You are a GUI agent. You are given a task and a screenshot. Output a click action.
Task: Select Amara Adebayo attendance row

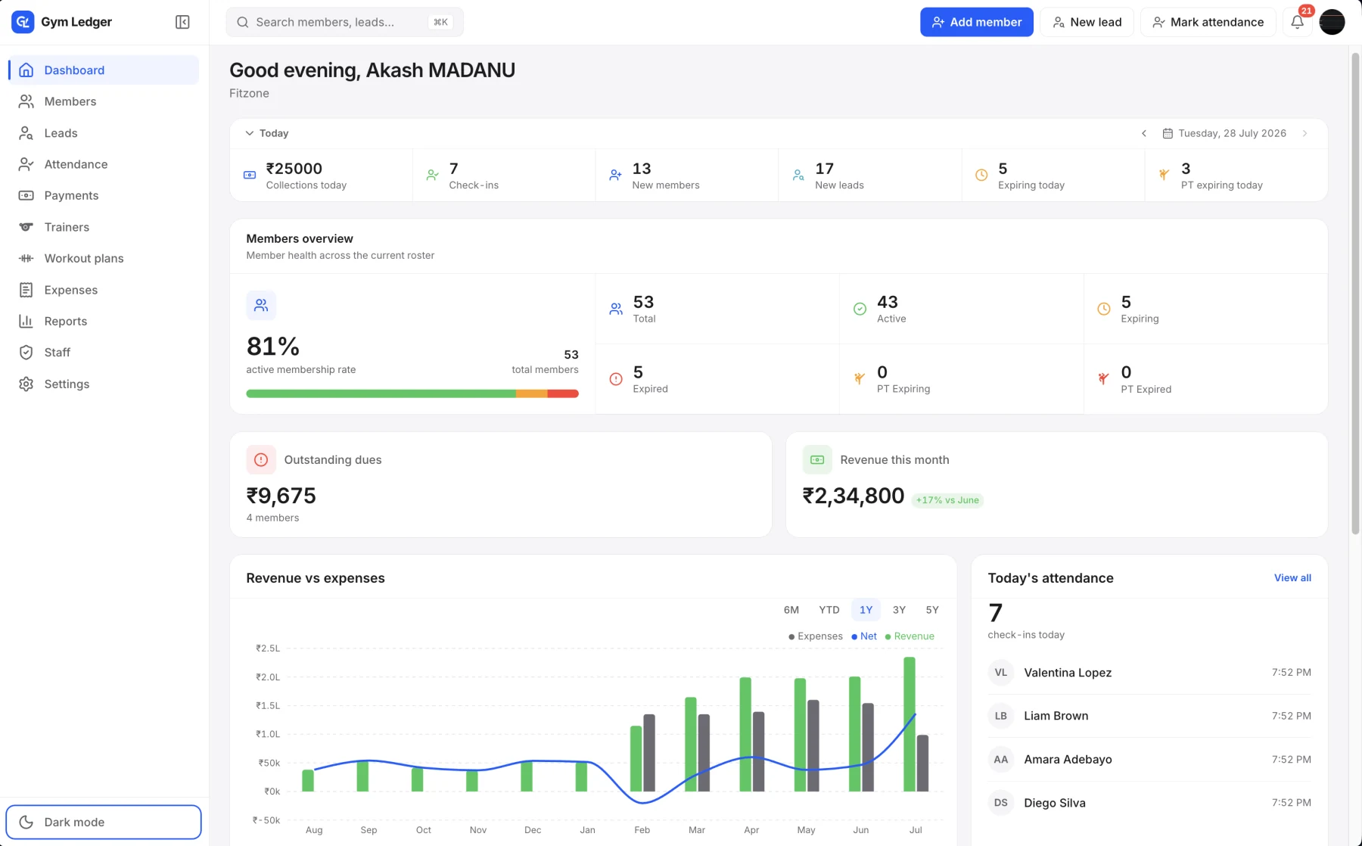[x=1149, y=759]
